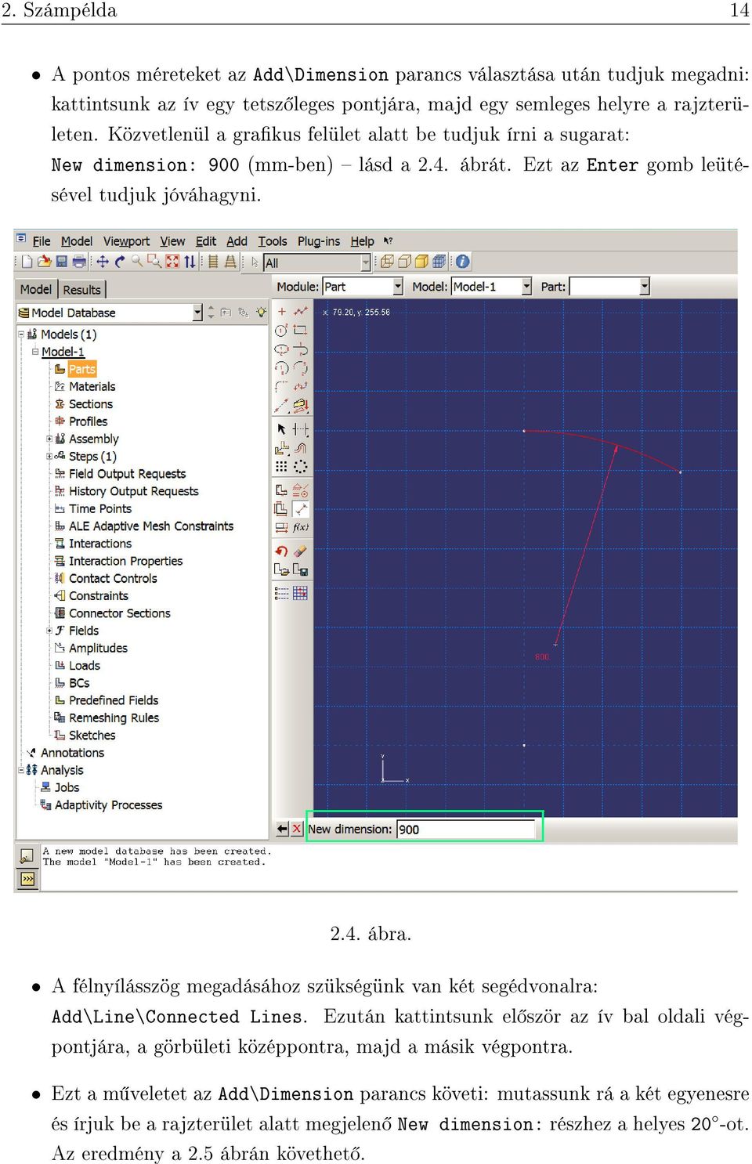Collapse the Models (1) tree node
752x1164 pixels.
click(21, 334)
